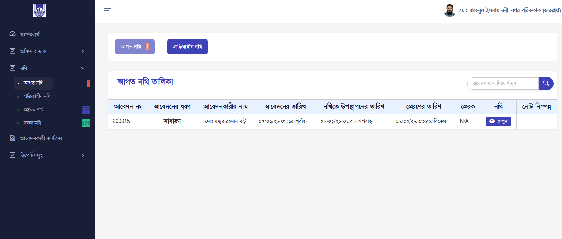Focus the application number search field
Viewport: 562px width, 239px height.
pos(503,83)
